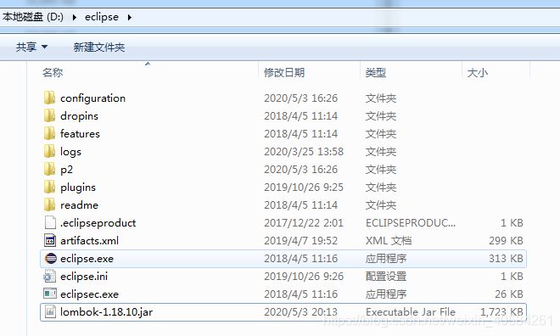The width and height of the screenshot is (560, 336).
Task: Select the eclipse breadcrumb segment
Action: click(102, 17)
